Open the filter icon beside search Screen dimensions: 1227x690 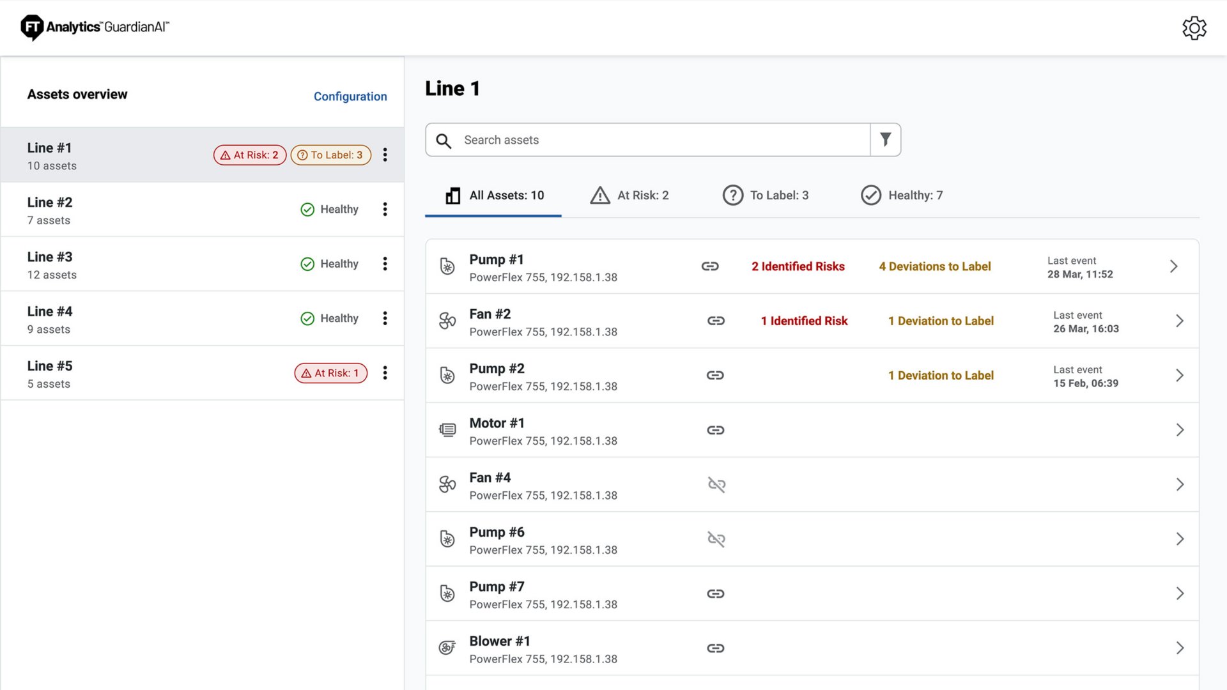point(885,139)
